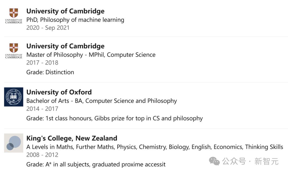Click the 2017 - 2018 date range

point(42,63)
